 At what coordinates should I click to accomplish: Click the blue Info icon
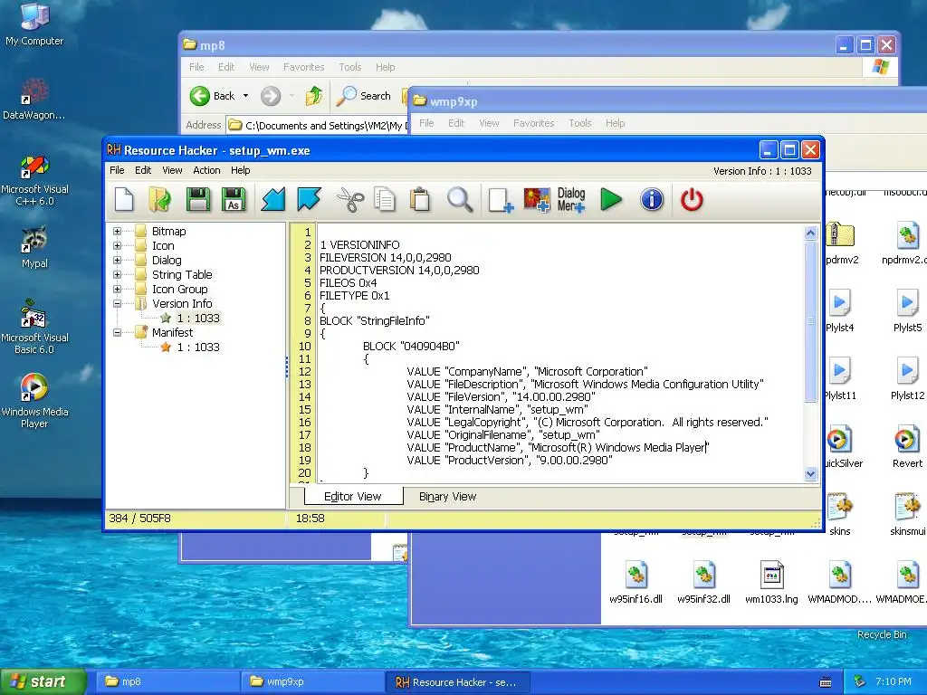[652, 199]
